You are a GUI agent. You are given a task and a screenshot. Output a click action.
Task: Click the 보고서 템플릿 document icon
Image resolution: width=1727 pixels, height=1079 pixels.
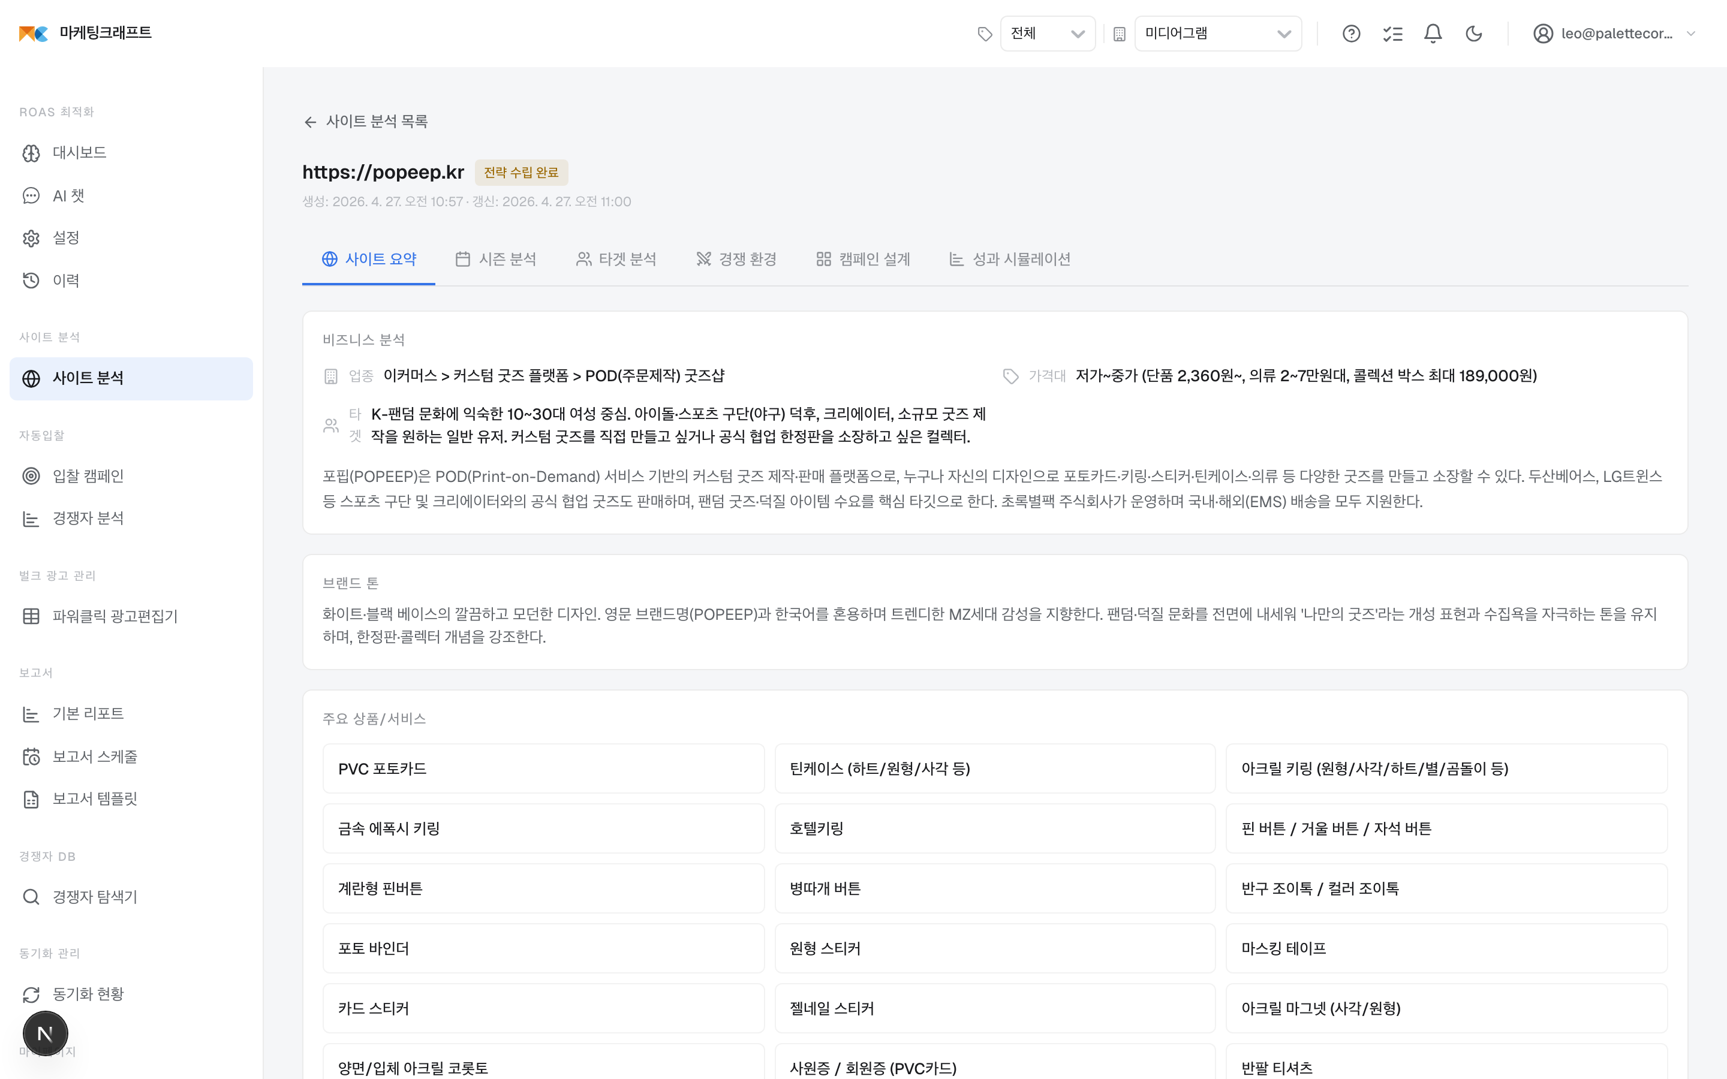(x=31, y=799)
